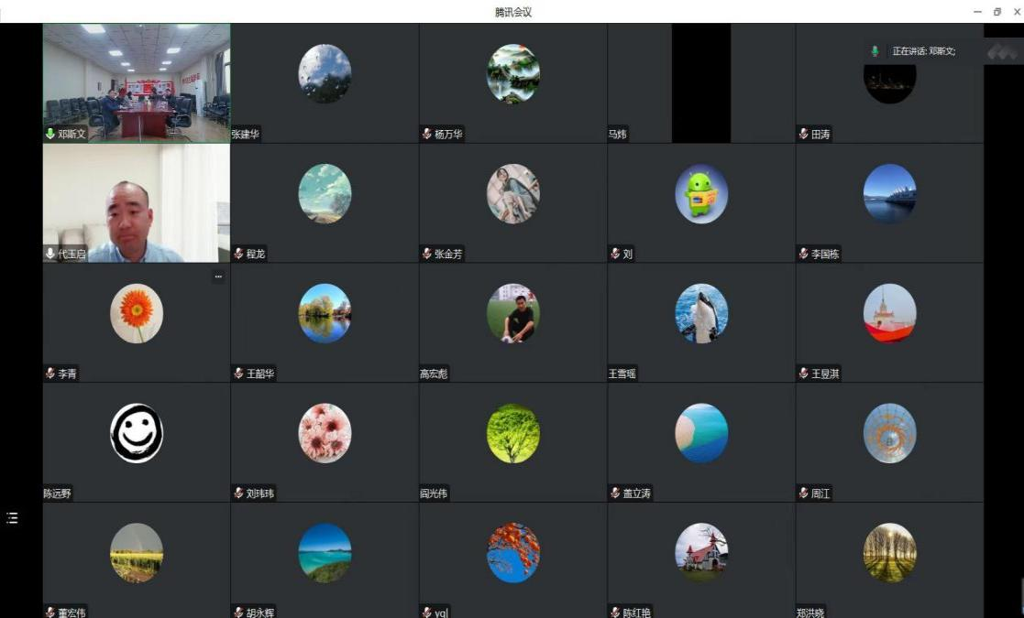Click 高宏彪's name label
The width and height of the screenshot is (1024, 618).
434,374
